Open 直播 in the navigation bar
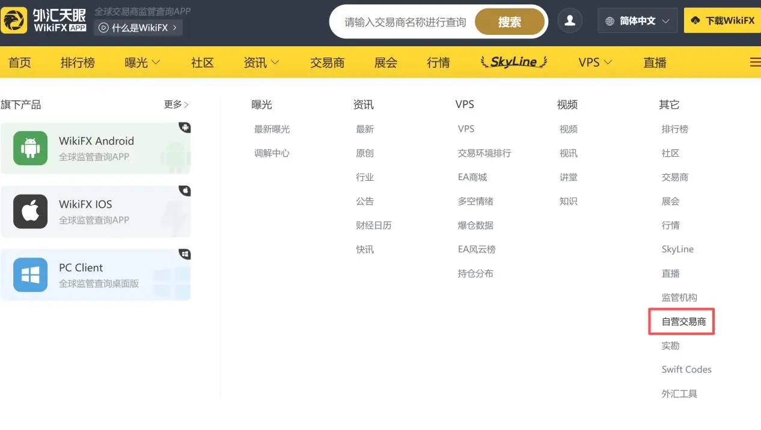The height and width of the screenshot is (430, 761). (655, 62)
